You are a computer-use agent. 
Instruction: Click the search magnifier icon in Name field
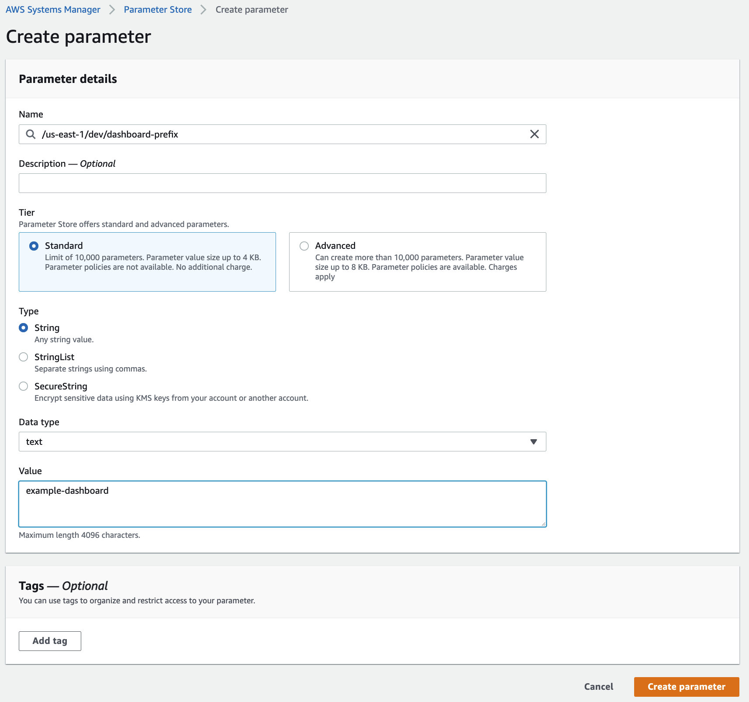click(x=31, y=134)
